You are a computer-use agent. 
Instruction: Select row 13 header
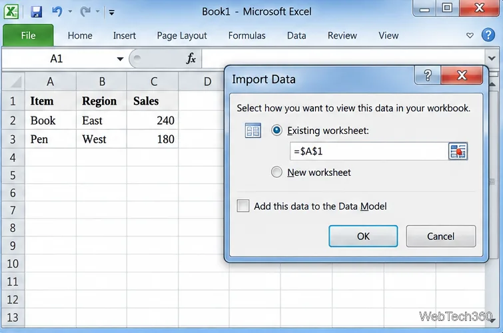(x=13, y=317)
